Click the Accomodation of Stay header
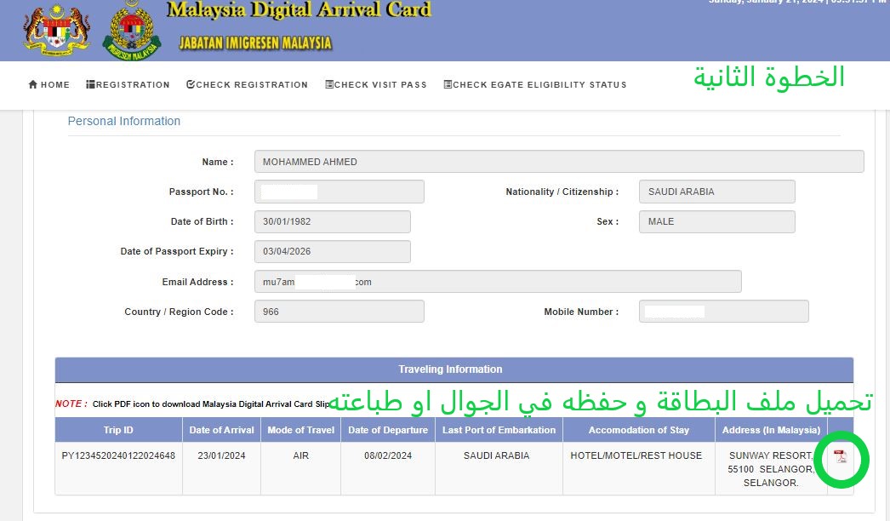Screen dimensions: 890x521 [638, 430]
